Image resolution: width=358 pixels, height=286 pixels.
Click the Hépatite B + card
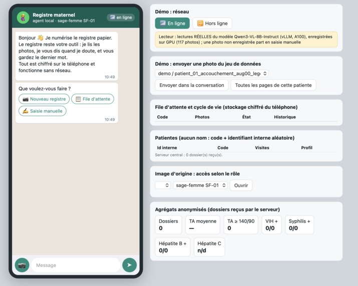pos(173,247)
